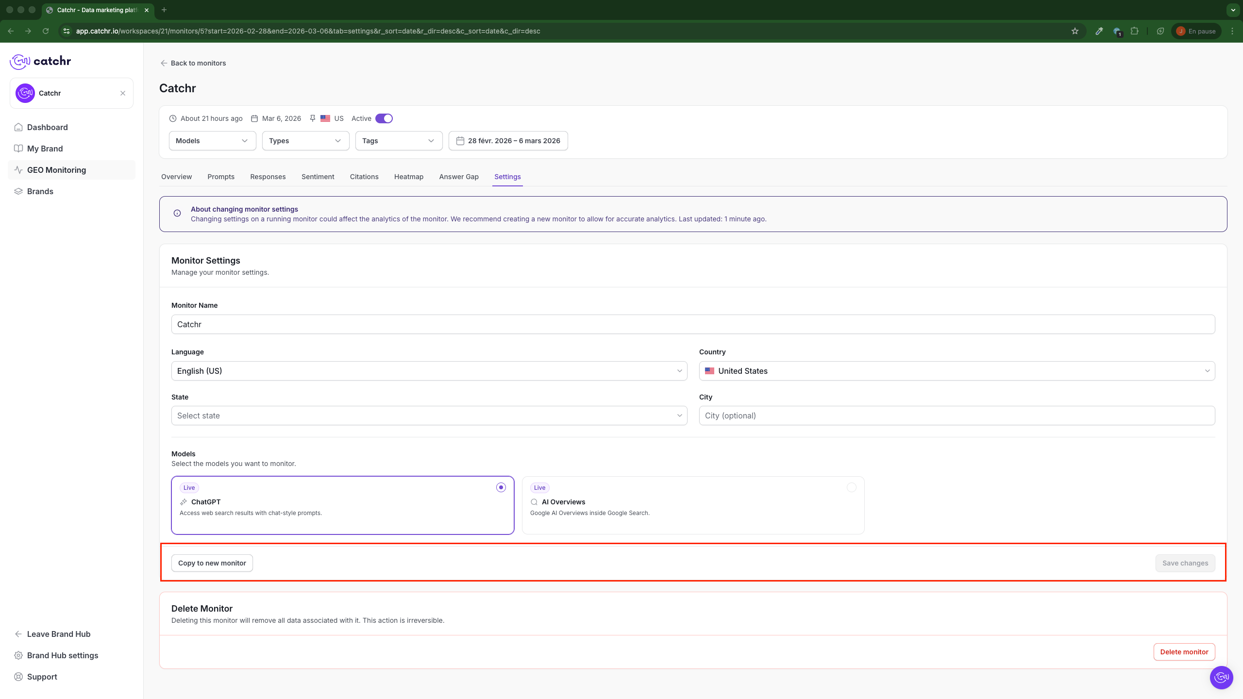Bookmark page with star icon

point(1075,31)
